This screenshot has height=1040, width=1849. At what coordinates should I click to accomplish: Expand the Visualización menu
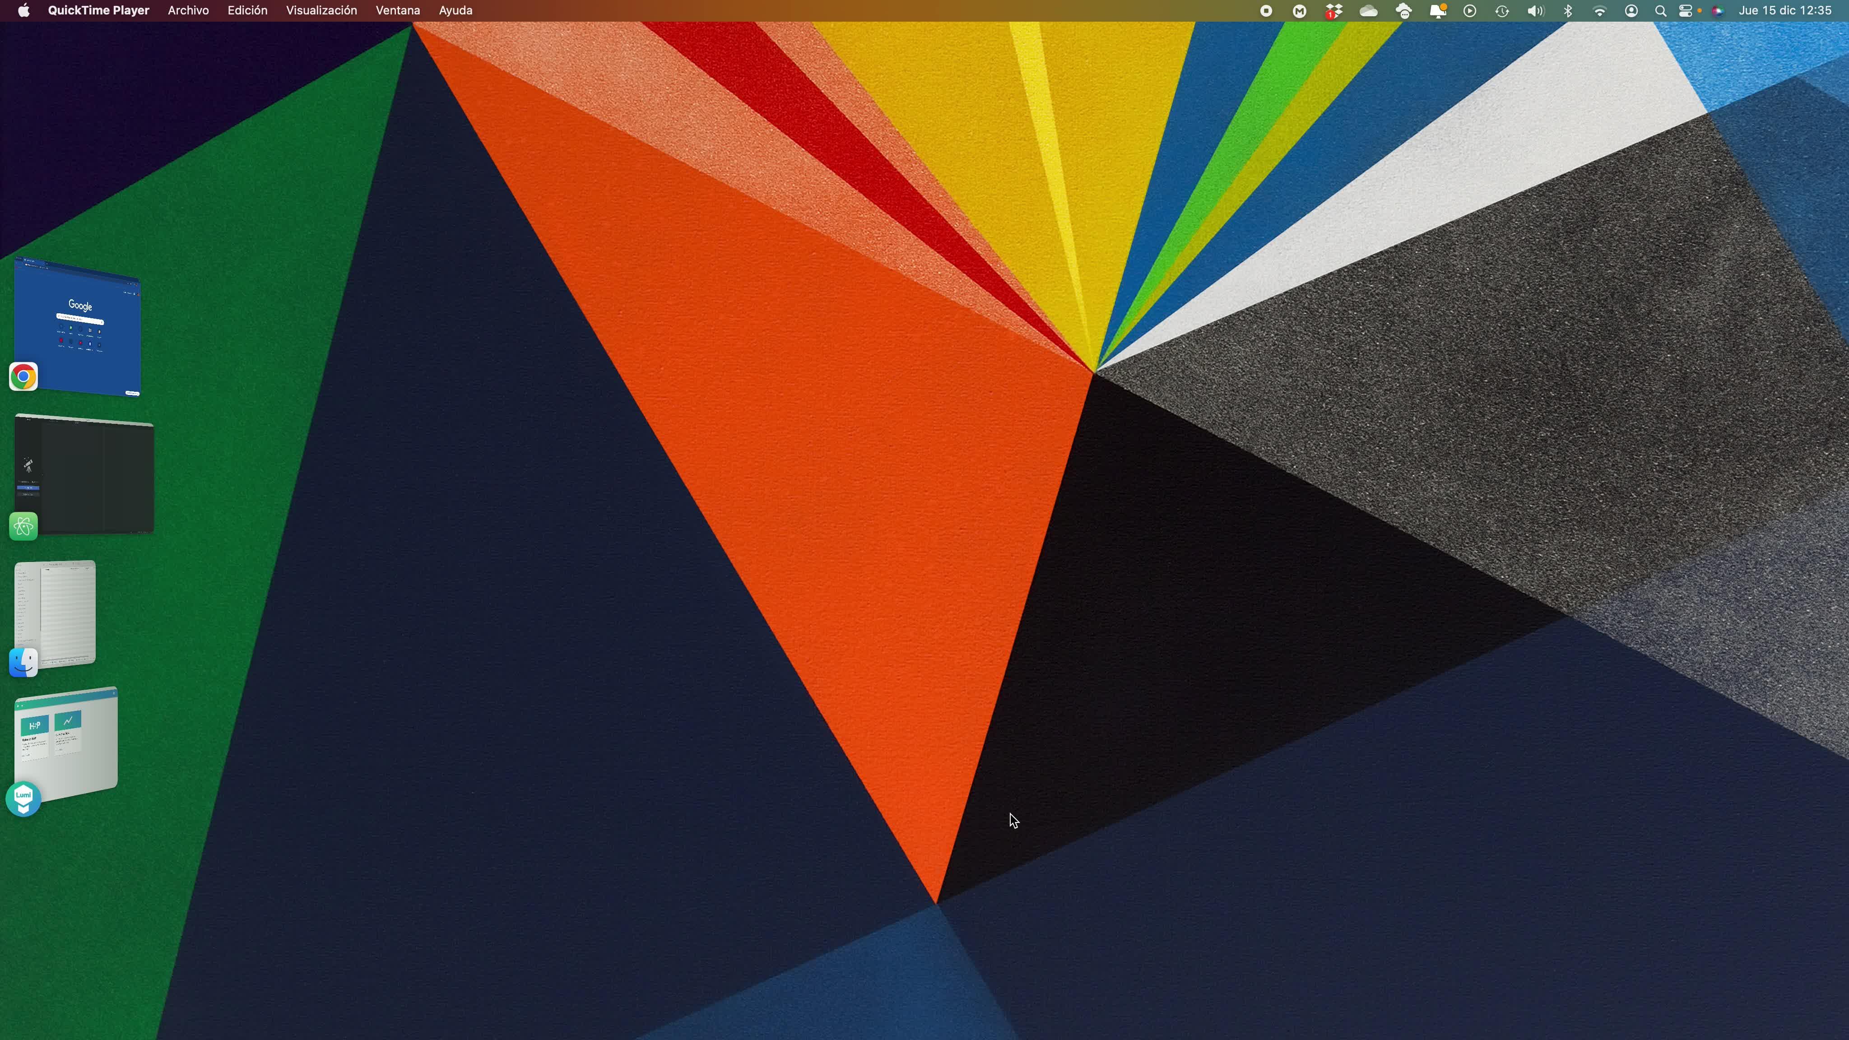[x=321, y=11]
